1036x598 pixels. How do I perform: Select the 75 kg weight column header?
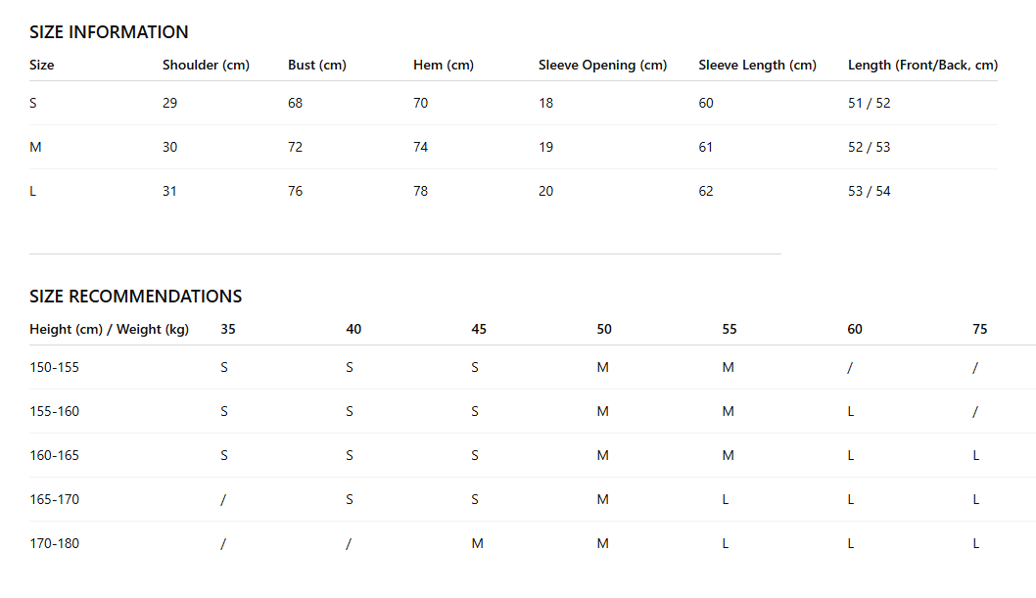(980, 330)
